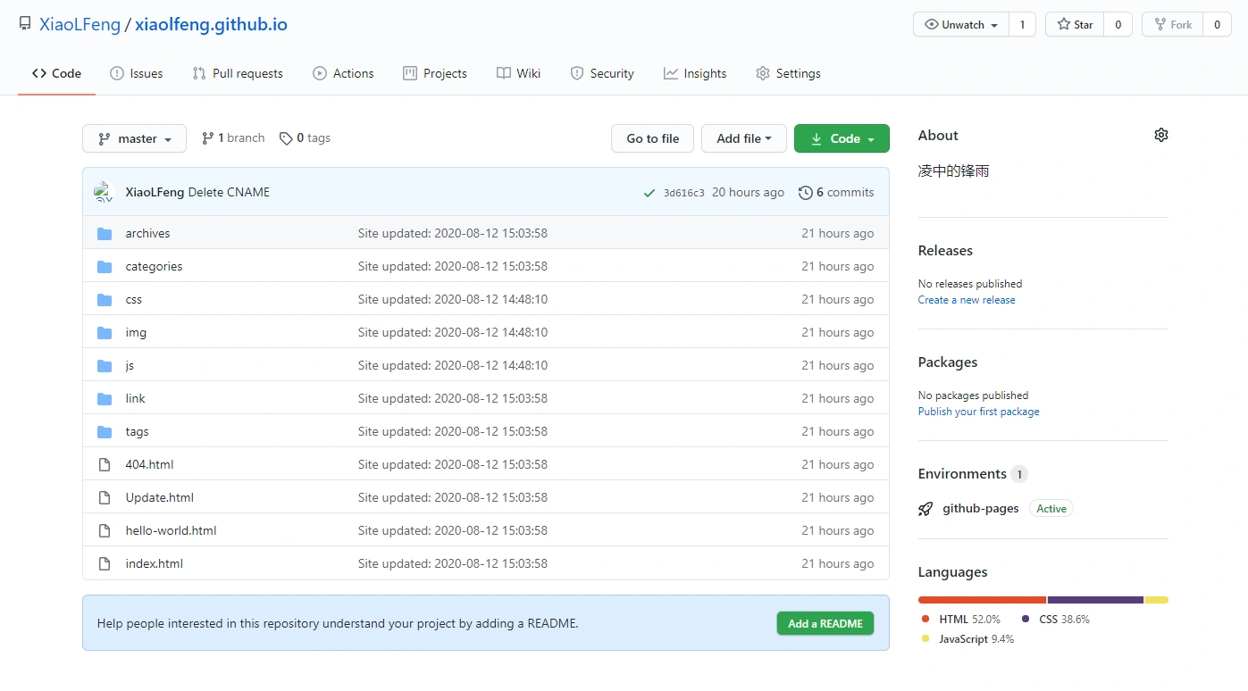Click the watchers count next to Unwatch

pyautogui.click(x=1022, y=25)
